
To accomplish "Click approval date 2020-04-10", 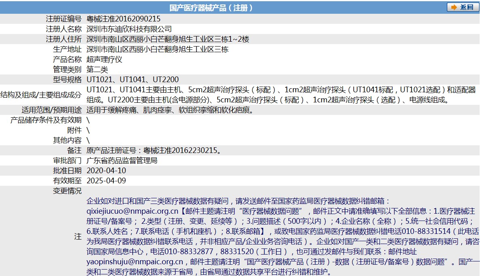I will (106, 170).
